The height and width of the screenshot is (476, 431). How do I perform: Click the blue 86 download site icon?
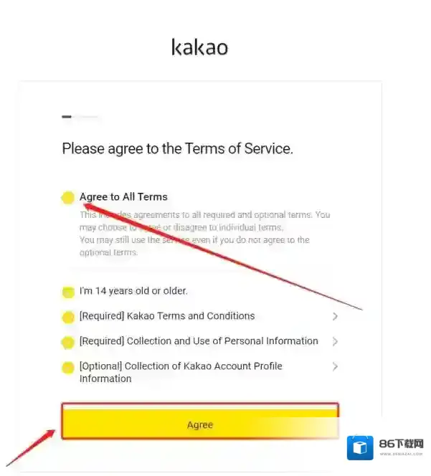point(360,447)
